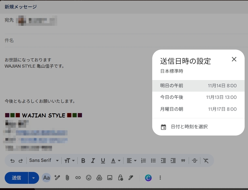Insert a signature using the pen icon
This screenshot has height=190, width=248.
click(x=131, y=178)
